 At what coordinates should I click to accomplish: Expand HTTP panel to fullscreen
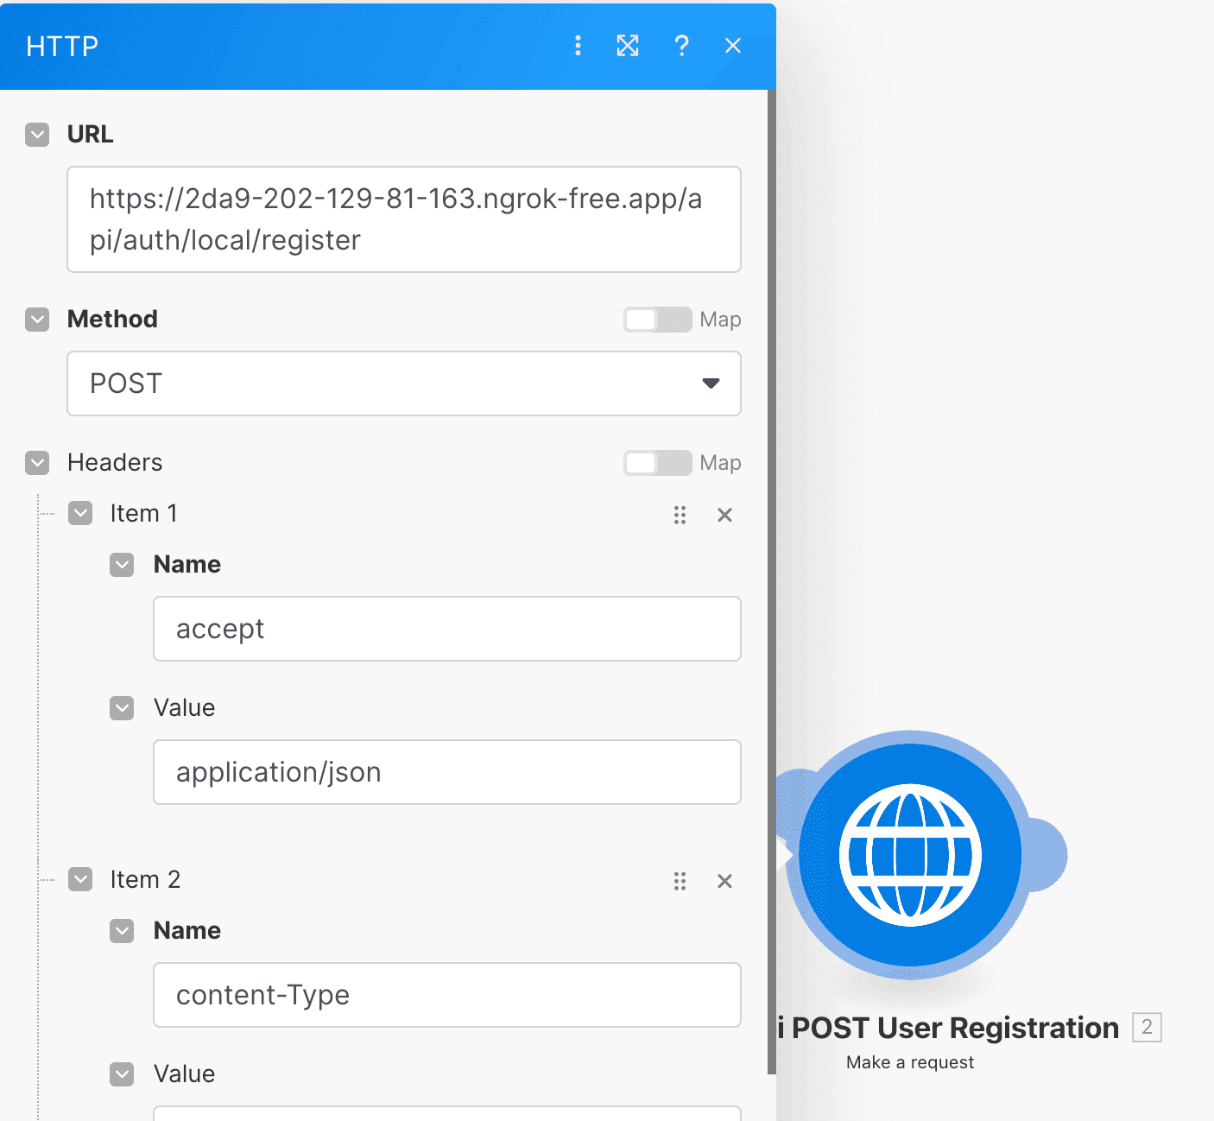point(628,46)
